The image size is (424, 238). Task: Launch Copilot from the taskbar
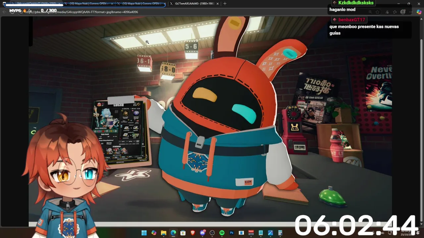154,233
